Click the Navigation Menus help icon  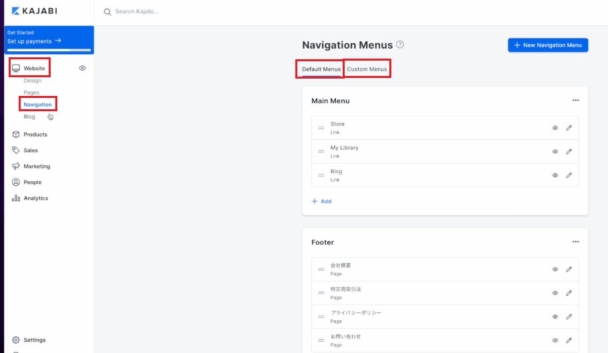(400, 45)
